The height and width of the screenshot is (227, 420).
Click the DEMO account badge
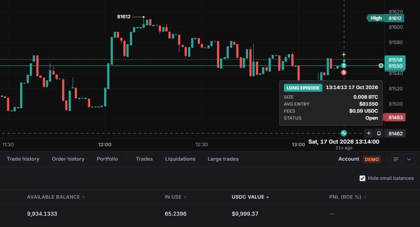(x=372, y=159)
